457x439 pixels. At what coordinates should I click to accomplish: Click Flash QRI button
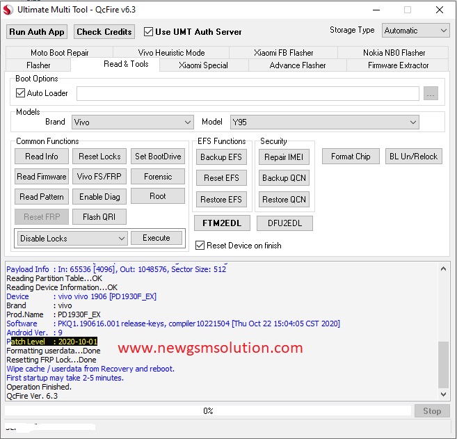(99, 217)
